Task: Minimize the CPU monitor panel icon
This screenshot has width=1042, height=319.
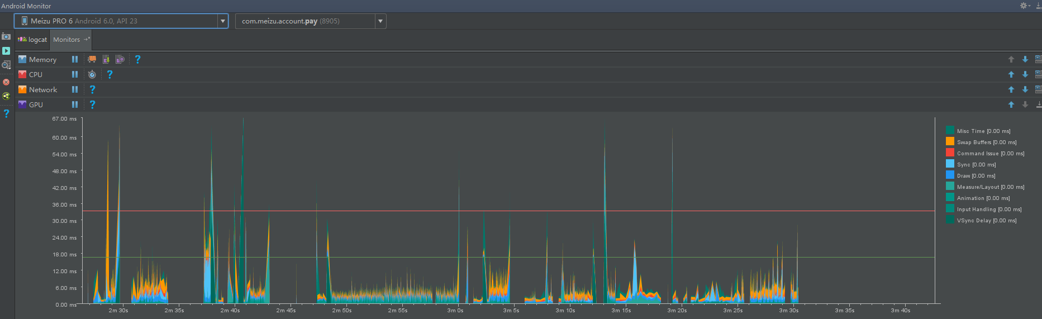Action: click(1039, 74)
